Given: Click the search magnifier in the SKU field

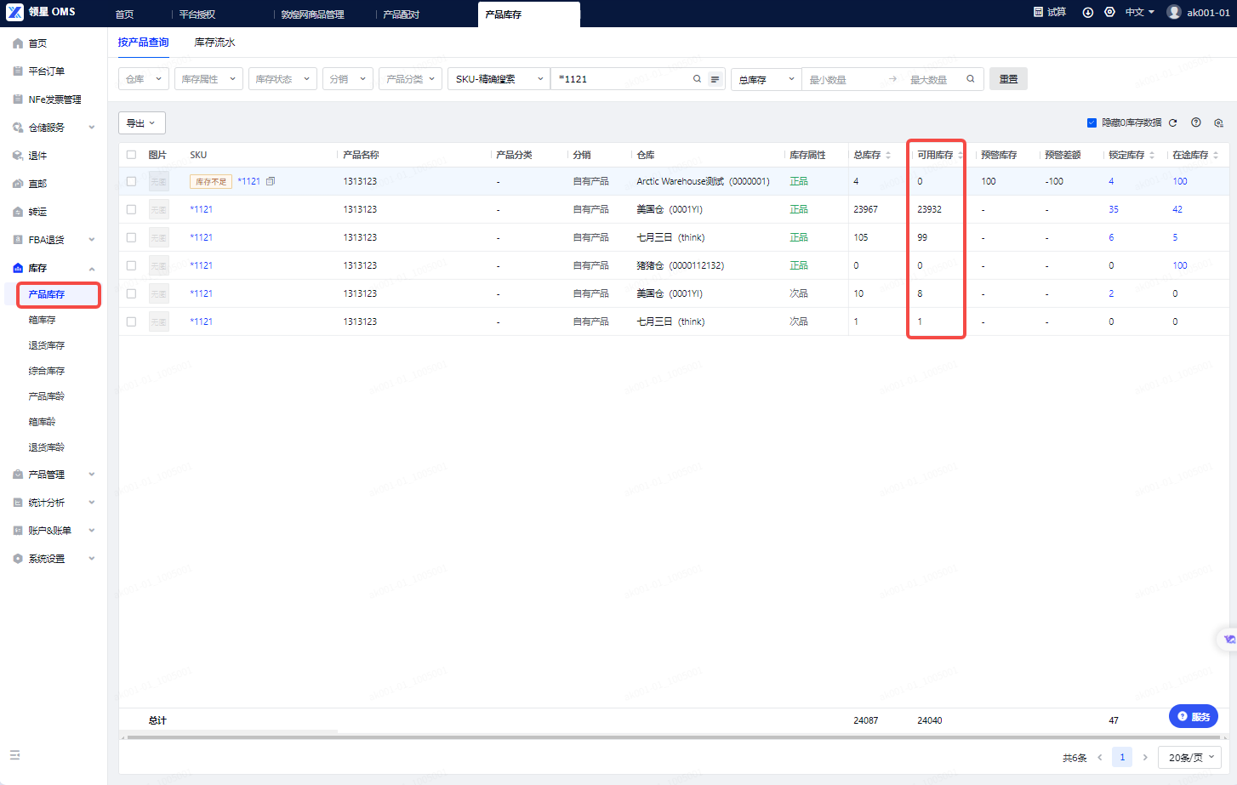Looking at the screenshot, I should pyautogui.click(x=697, y=79).
